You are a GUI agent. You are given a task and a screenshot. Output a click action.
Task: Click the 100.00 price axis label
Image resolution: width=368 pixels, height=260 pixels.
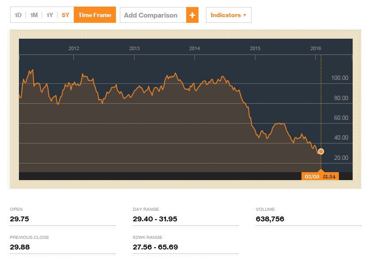pos(339,78)
